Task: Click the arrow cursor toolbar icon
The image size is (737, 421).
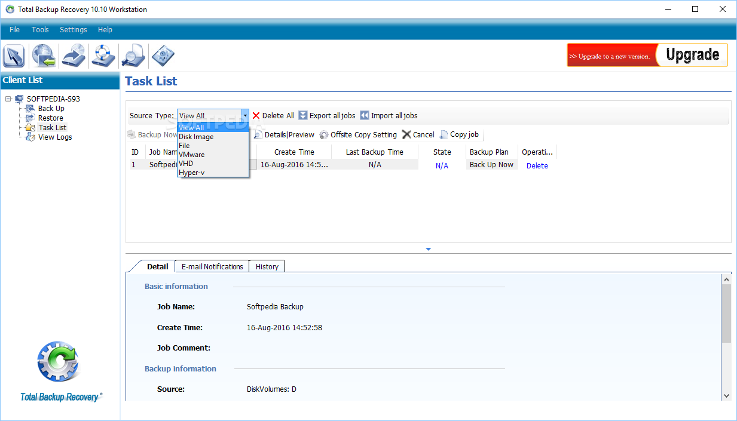Action: [14, 56]
